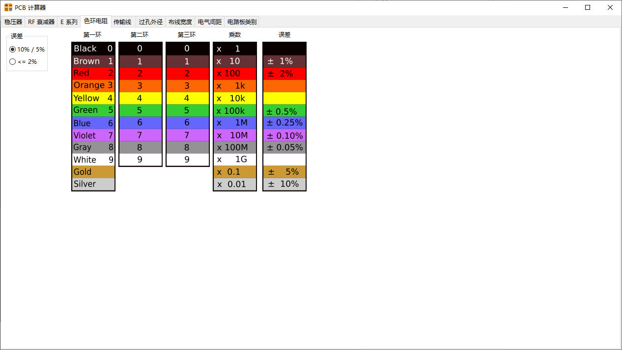This screenshot has width=622, height=350.
Task: Click the Yellow 4 band in first ring
Action: point(93,98)
